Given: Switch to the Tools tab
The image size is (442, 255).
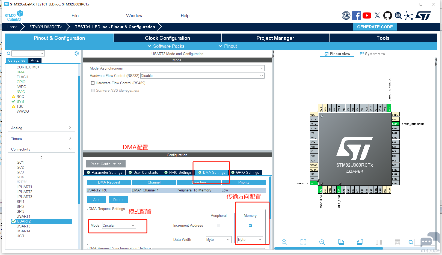Looking at the screenshot, I should (x=383, y=38).
